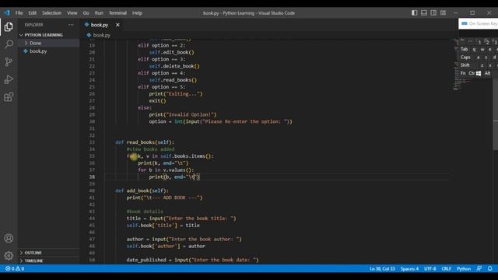Open the feedback icon in status bar

click(479, 268)
